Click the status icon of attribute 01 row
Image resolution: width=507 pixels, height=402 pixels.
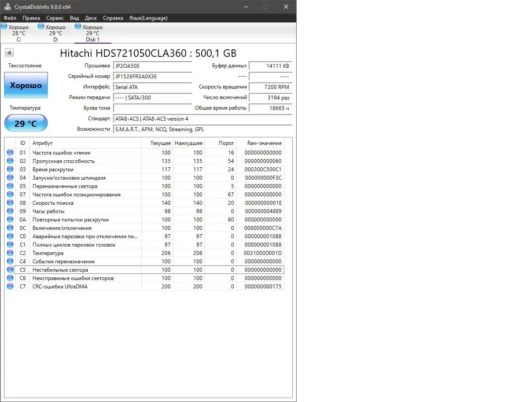(10, 153)
